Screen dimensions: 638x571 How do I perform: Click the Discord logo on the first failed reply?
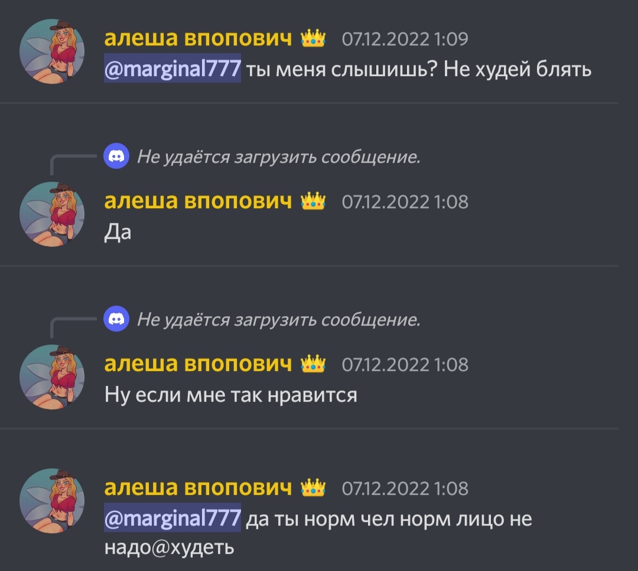pyautogui.click(x=116, y=156)
